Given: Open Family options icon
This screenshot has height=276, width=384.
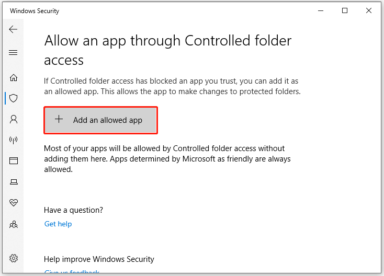Looking at the screenshot, I should point(14,224).
